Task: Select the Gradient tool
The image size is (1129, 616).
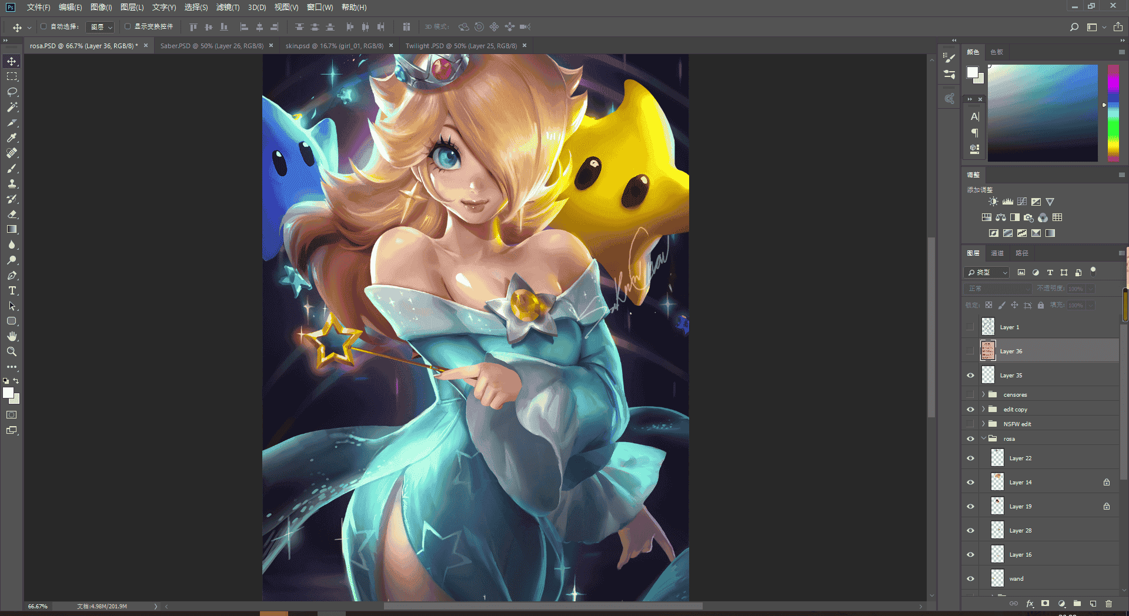Action: (x=12, y=230)
